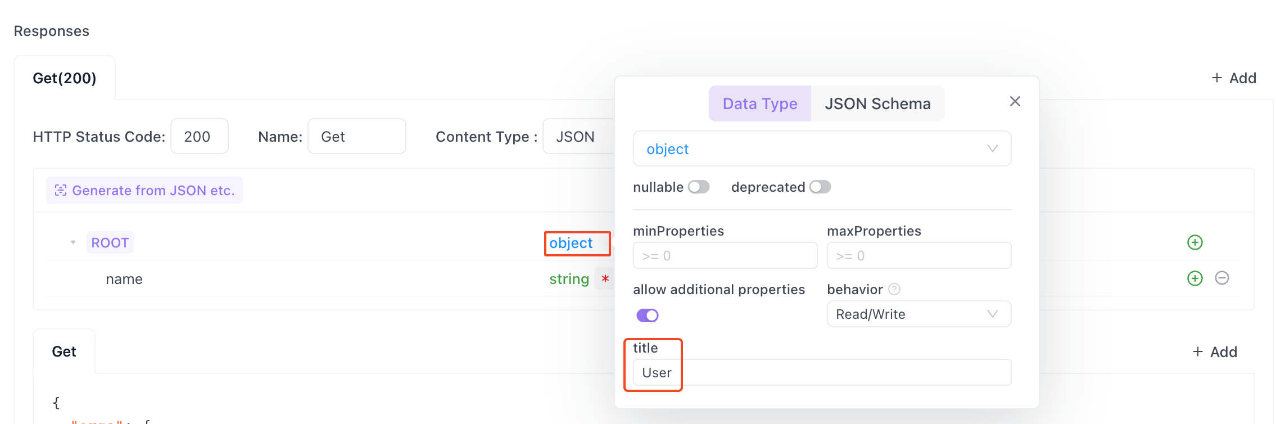Select the Get(200) response tab
The height and width of the screenshot is (424, 1276).
point(65,78)
